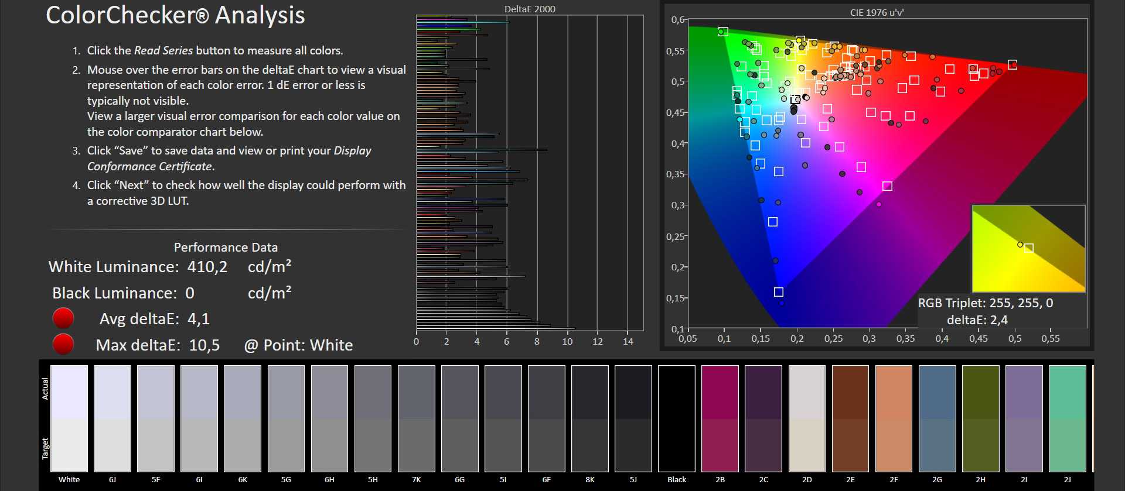Select the 6J gray swatch
This screenshot has height=491, width=1125.
(x=112, y=418)
